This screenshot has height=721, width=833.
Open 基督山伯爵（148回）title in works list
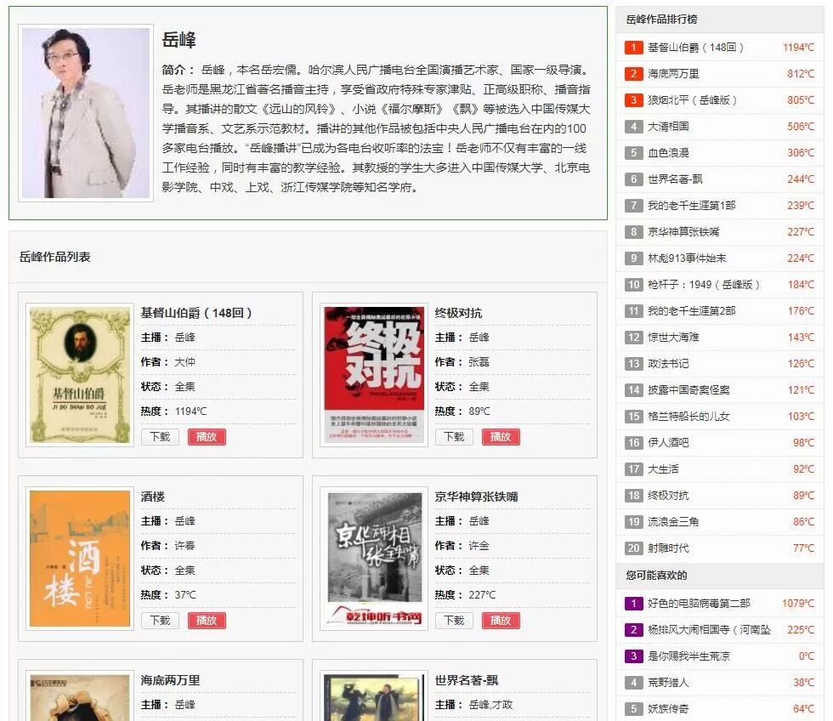coord(196,313)
